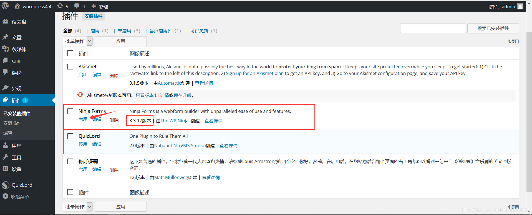Open top 批量操作 bulk actions dropdown

(x=77, y=41)
